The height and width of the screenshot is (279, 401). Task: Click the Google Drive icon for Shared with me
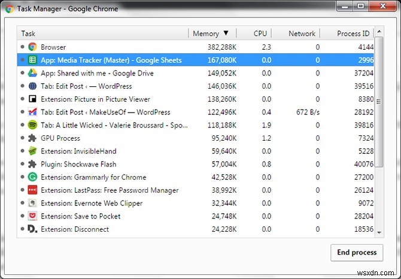tap(32, 73)
